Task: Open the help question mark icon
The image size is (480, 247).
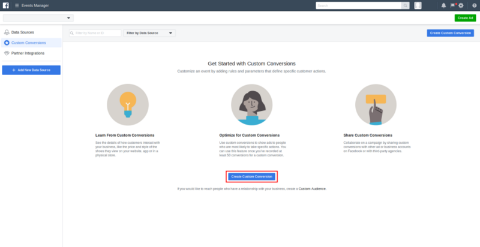Action: click(x=474, y=5)
